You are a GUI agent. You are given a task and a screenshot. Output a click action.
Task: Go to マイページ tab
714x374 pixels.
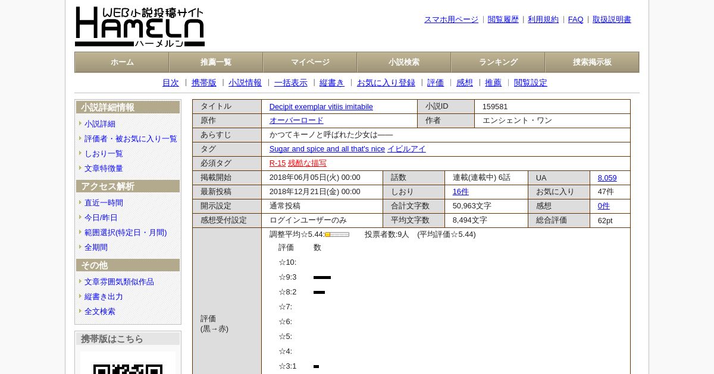[x=310, y=62]
